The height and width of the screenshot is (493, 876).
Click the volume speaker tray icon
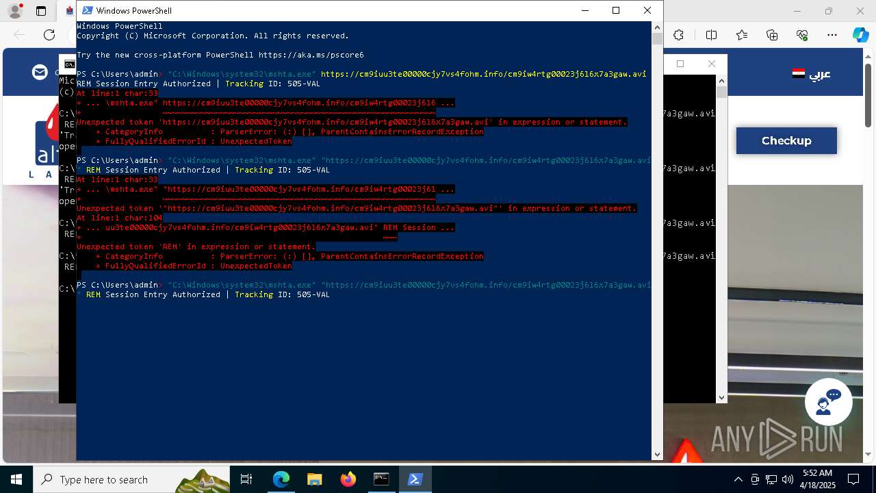[x=788, y=479]
